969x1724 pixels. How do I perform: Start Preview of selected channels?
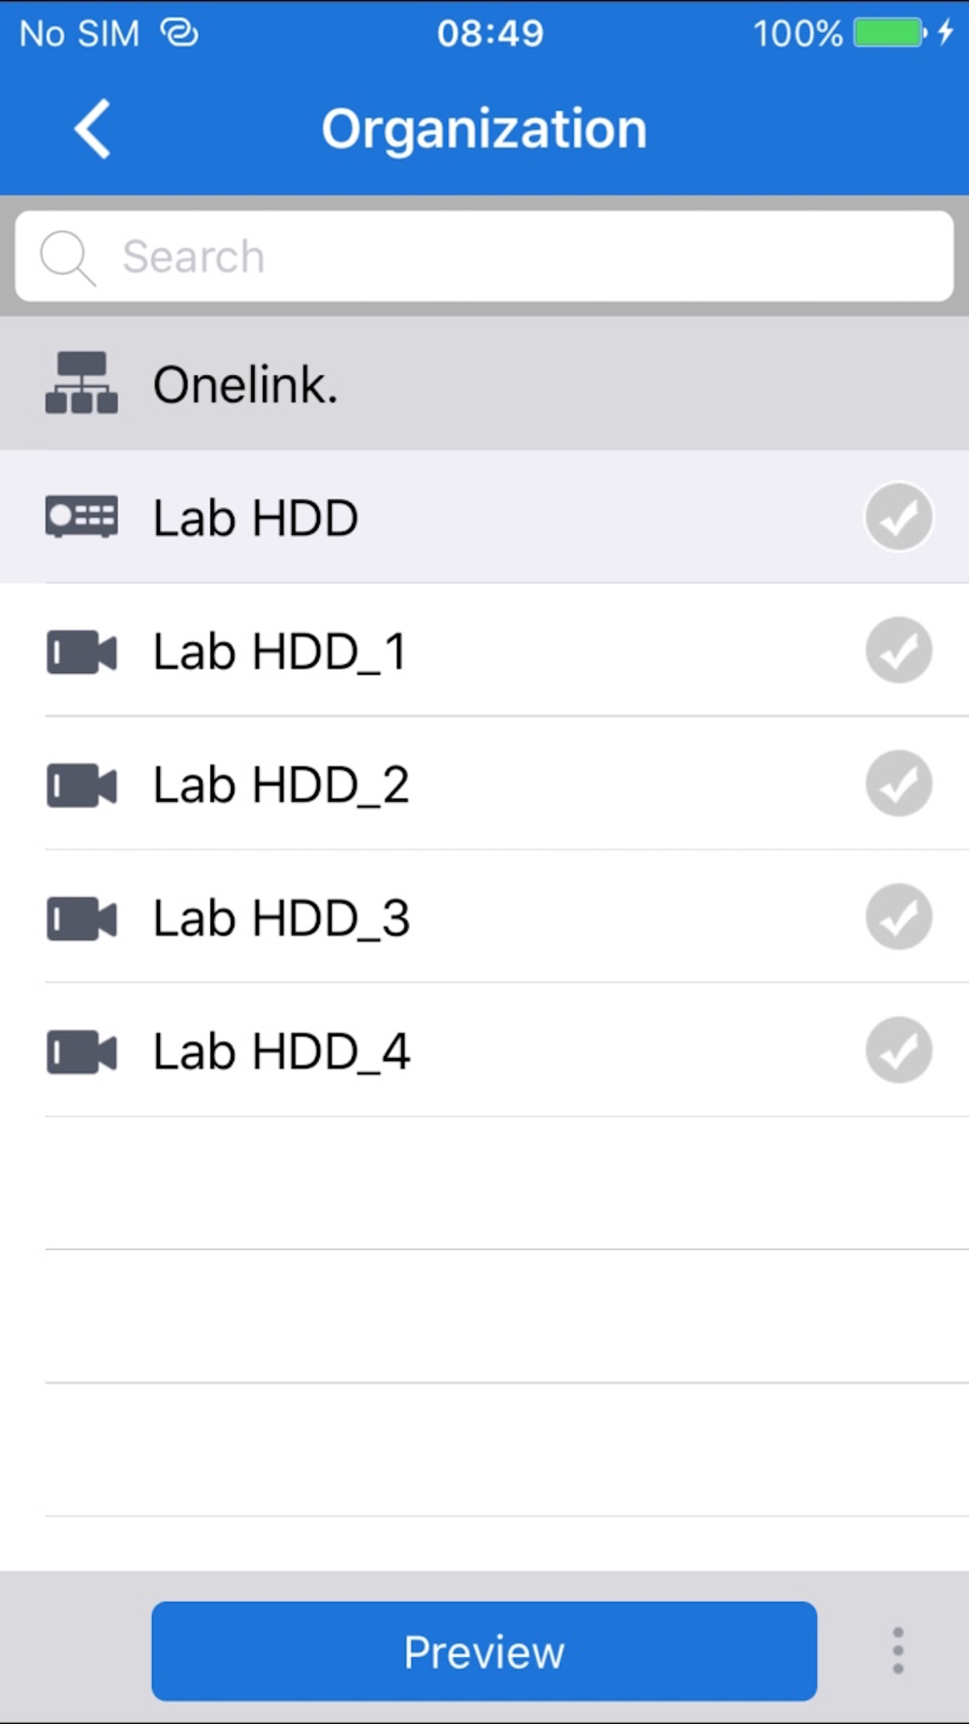[x=484, y=1650]
